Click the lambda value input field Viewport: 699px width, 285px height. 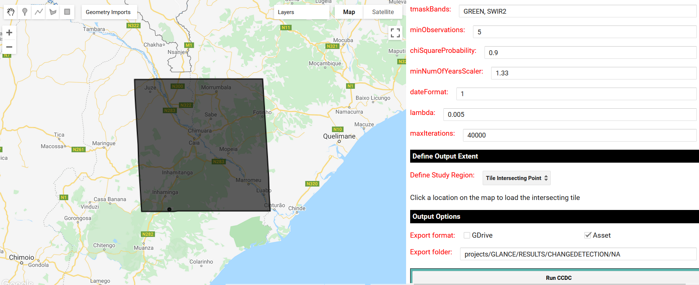click(570, 115)
